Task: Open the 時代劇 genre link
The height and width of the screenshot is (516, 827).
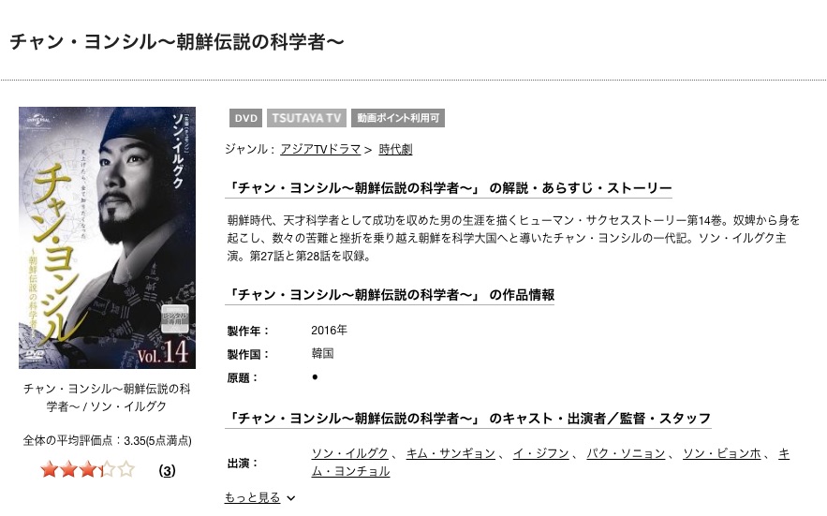Action: point(395,149)
